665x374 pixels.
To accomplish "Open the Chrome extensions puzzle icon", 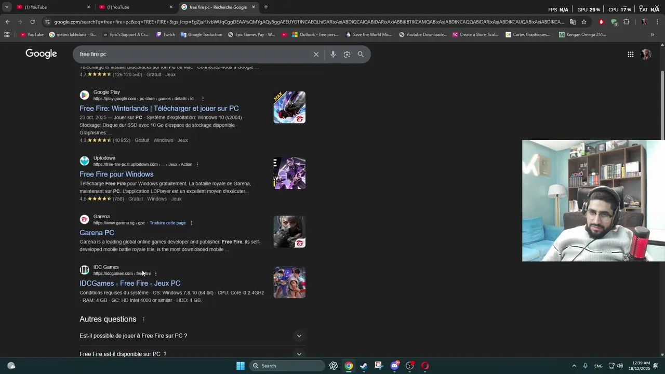I will pyautogui.click(x=626, y=22).
